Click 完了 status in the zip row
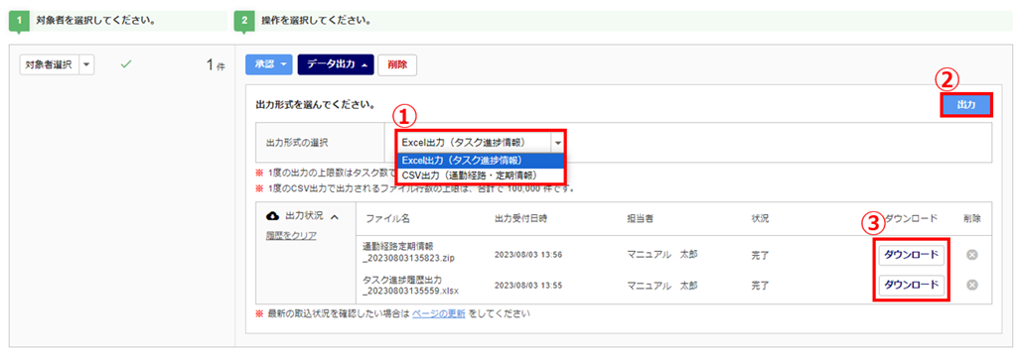1025x359 pixels. pos(760,255)
